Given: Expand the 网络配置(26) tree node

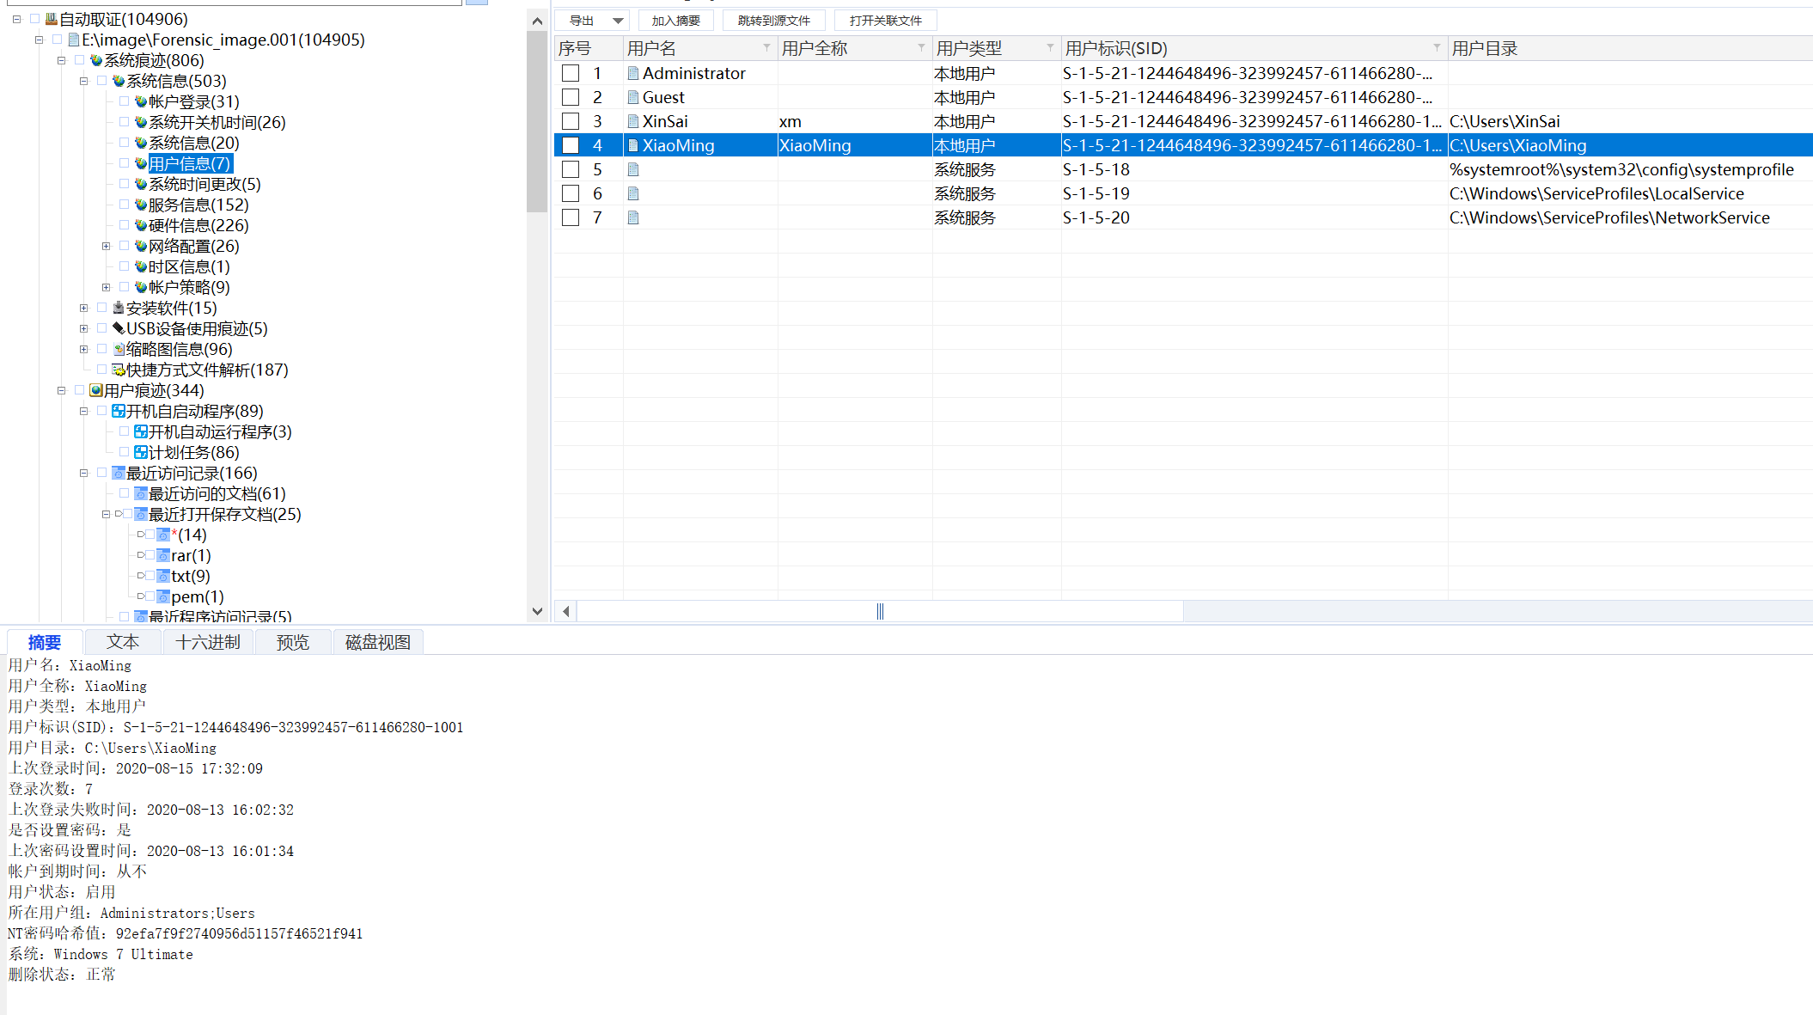Looking at the screenshot, I should click(106, 246).
